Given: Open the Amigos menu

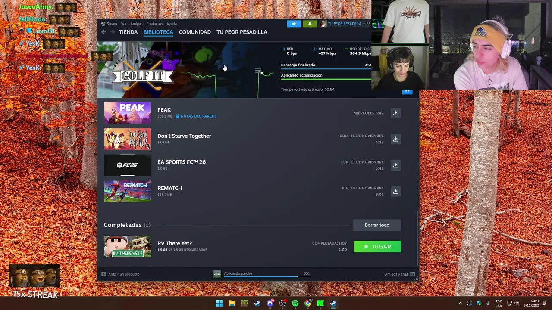Looking at the screenshot, I should [136, 24].
